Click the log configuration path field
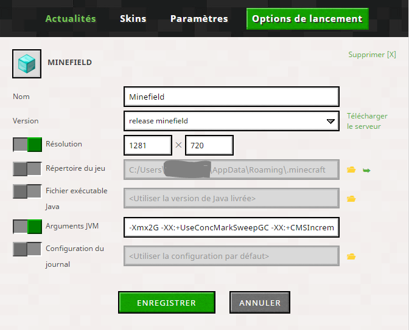409x330 pixels. coord(231,256)
